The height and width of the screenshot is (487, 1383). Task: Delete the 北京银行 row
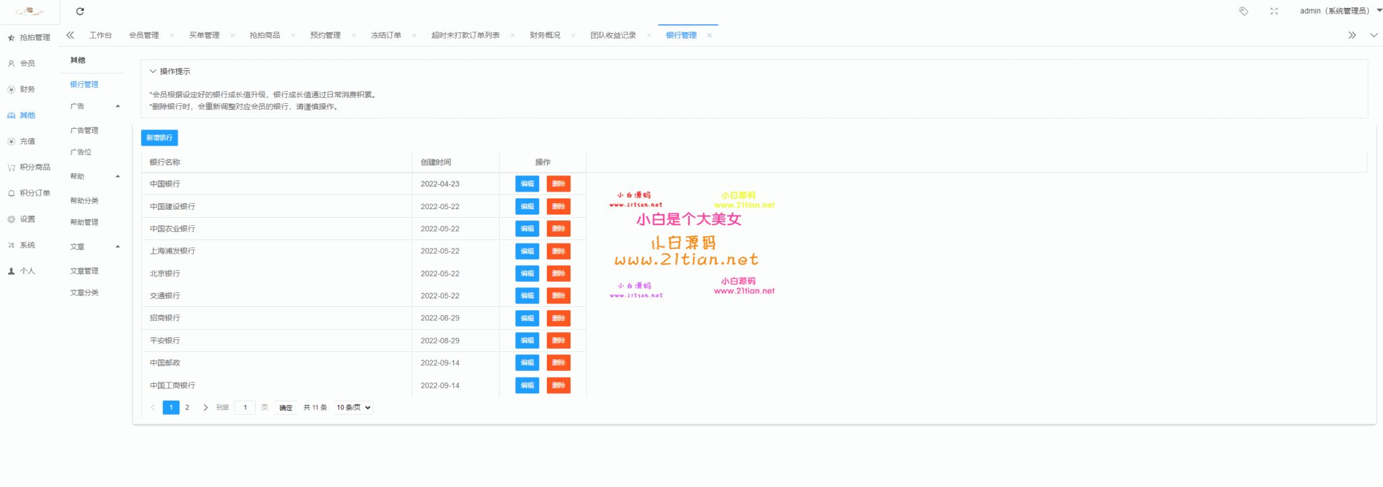click(x=558, y=273)
